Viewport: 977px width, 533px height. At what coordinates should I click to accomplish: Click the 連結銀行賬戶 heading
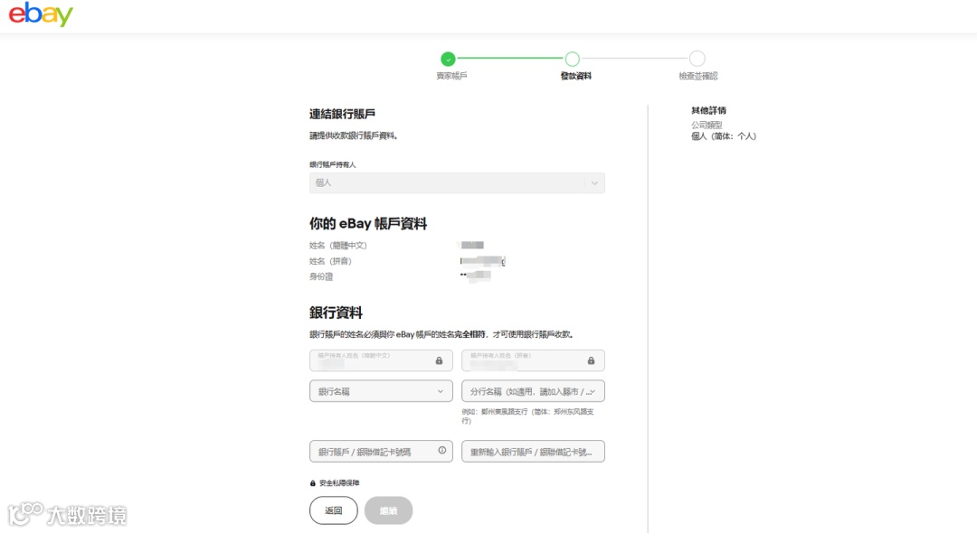click(342, 114)
